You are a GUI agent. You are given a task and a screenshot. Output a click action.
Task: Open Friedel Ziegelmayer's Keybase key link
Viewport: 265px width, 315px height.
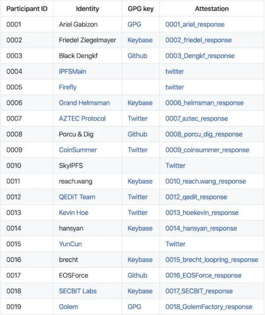tap(140, 40)
